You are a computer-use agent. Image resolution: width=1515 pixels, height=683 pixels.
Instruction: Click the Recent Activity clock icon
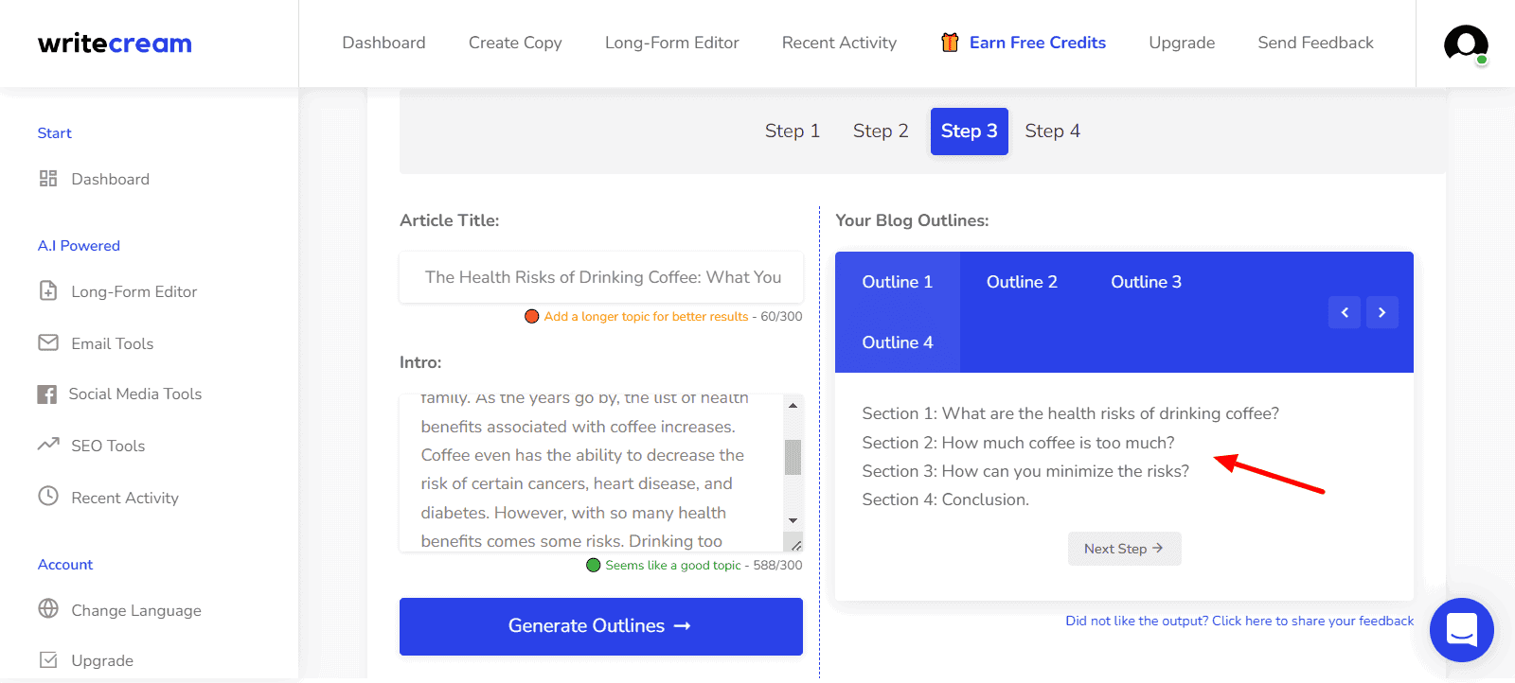(48, 496)
